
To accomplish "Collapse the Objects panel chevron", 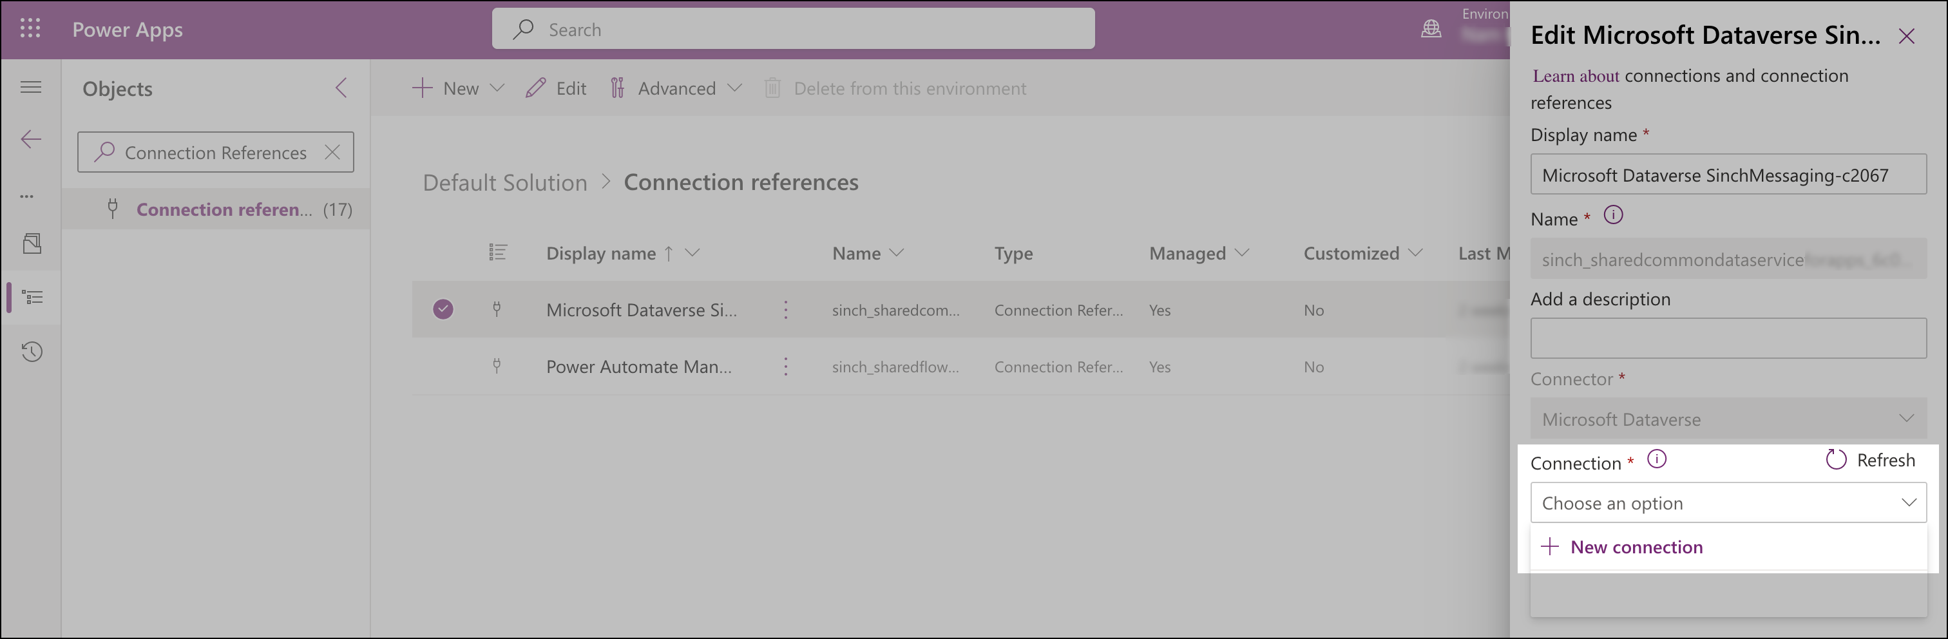I will 341,88.
